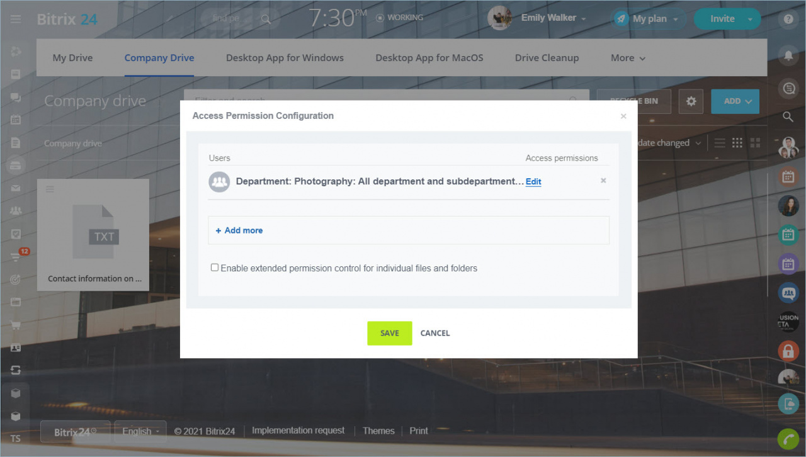The image size is (806, 457).
Task: Click the Print footer link
Action: coord(419,431)
